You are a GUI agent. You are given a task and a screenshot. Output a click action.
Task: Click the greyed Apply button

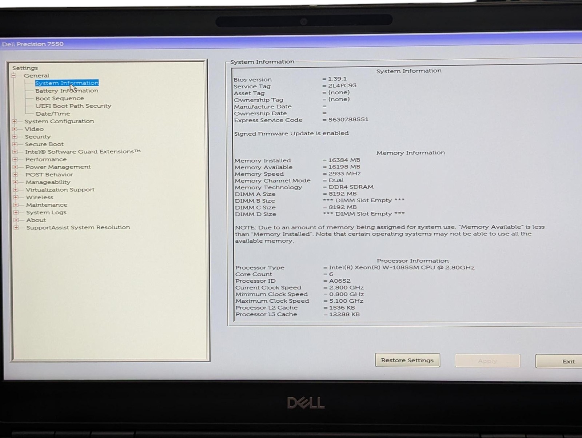[487, 361]
